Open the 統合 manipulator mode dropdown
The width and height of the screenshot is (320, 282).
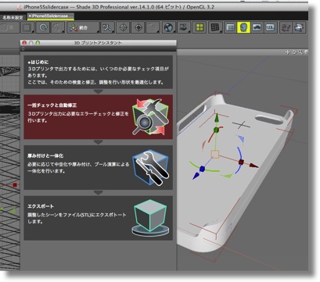click(83, 27)
